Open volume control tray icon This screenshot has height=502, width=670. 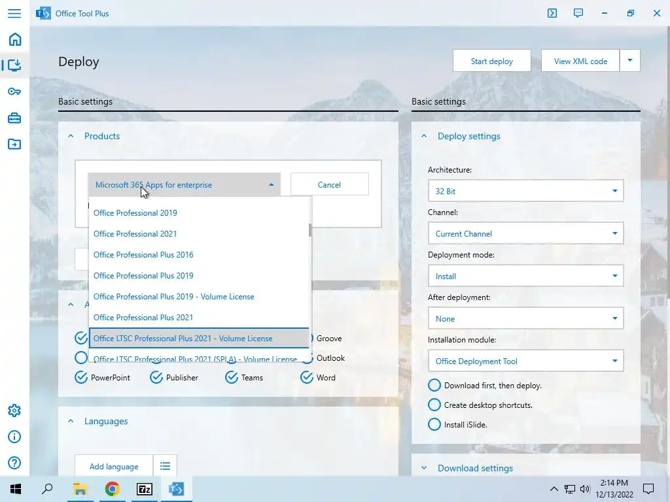click(x=585, y=489)
